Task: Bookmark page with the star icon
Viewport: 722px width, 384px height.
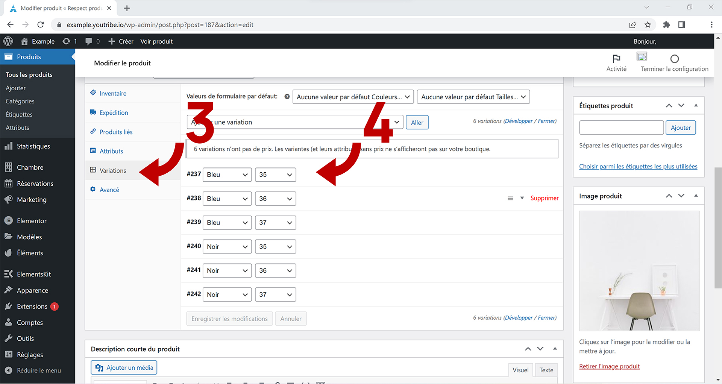Action: [648, 25]
